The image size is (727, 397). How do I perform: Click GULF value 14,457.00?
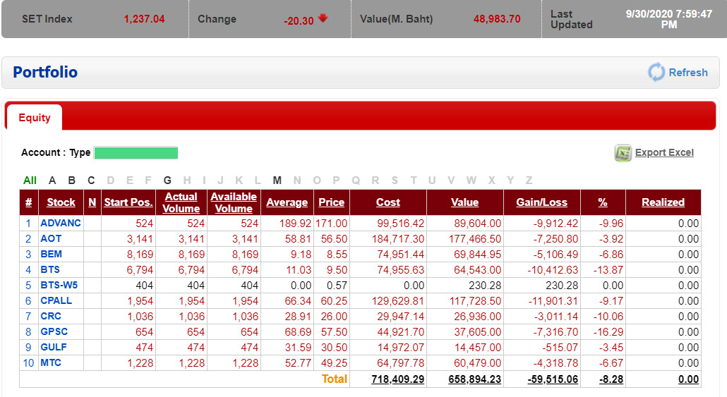tap(478, 348)
